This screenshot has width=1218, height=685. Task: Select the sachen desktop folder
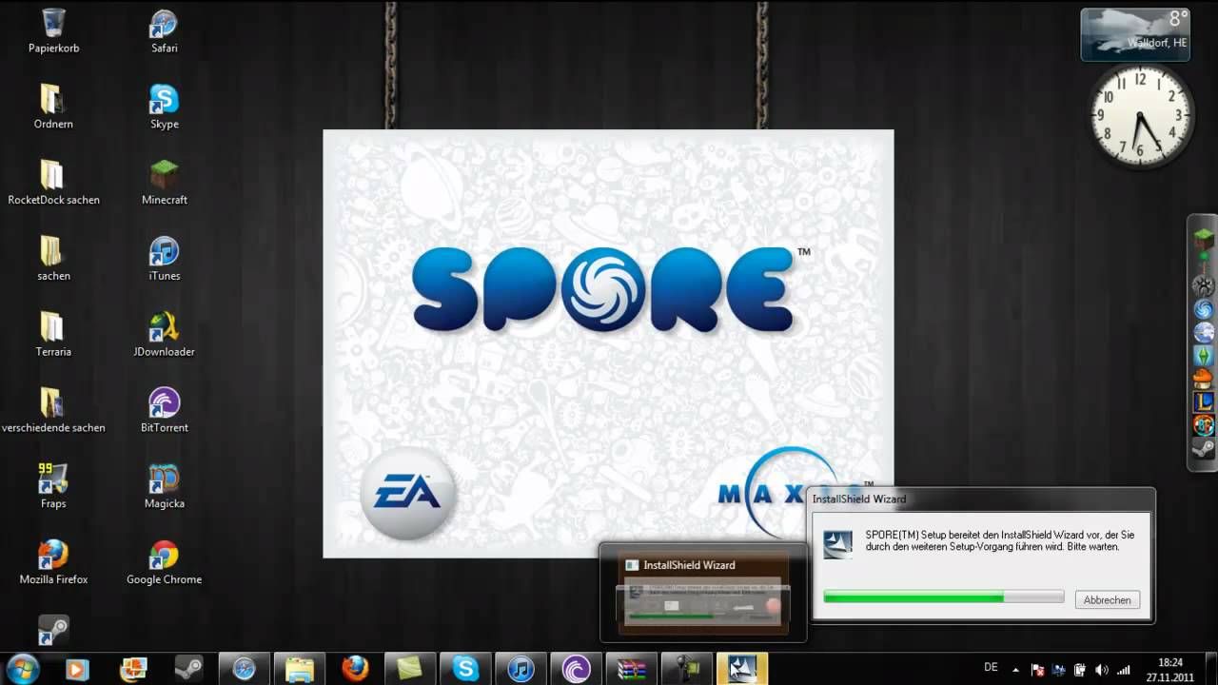[53, 259]
